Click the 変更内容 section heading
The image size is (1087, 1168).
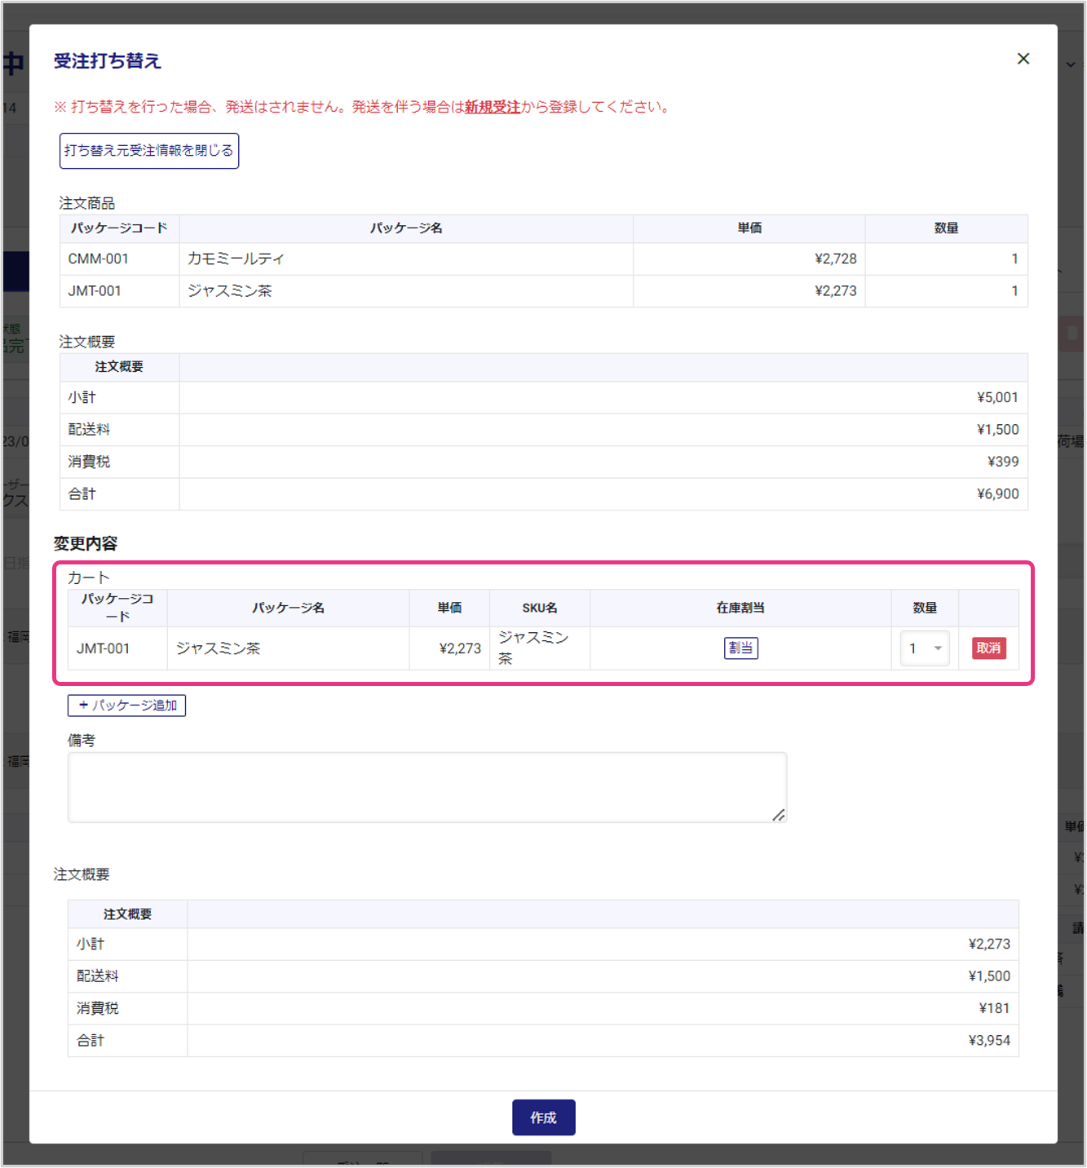pyautogui.click(x=86, y=543)
